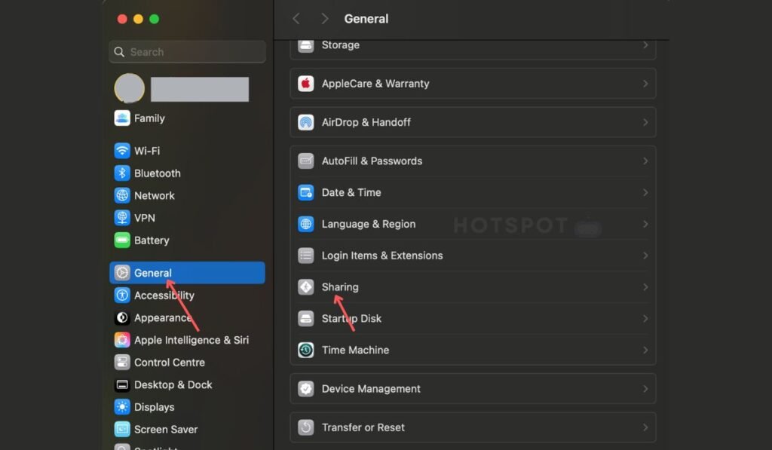Open Date & Time via its calendar icon
Viewport: 772px width, 450px height.
pos(305,192)
